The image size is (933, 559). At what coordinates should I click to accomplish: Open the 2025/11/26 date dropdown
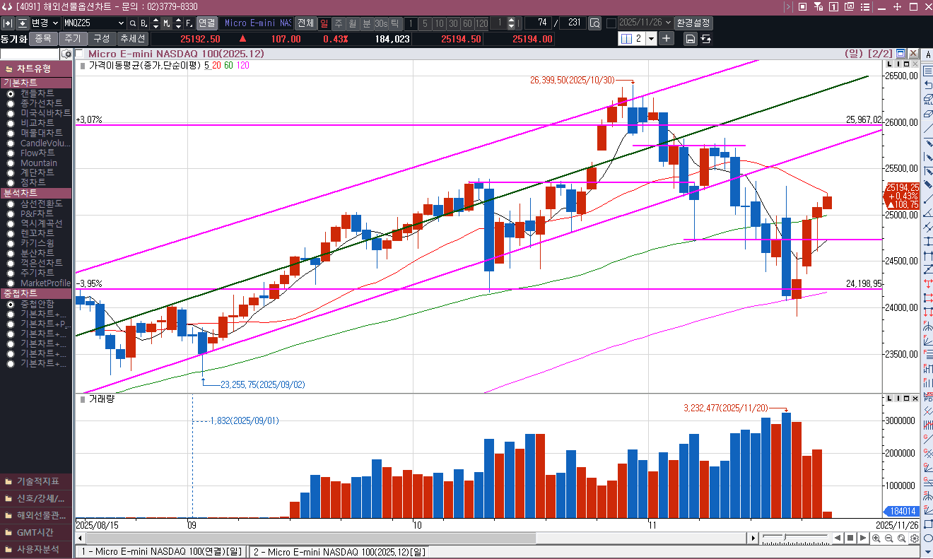click(669, 23)
